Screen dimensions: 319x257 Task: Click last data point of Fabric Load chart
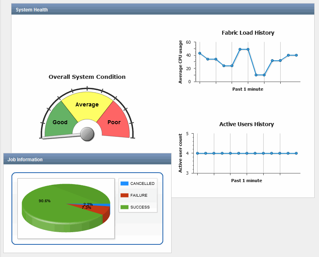point(296,55)
